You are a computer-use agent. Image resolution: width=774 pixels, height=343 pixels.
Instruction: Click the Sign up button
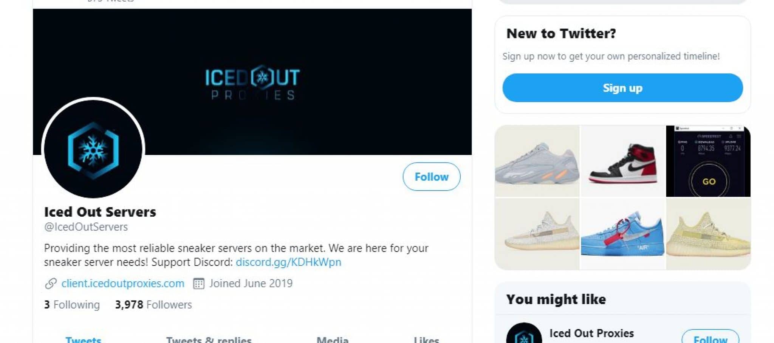coord(622,88)
